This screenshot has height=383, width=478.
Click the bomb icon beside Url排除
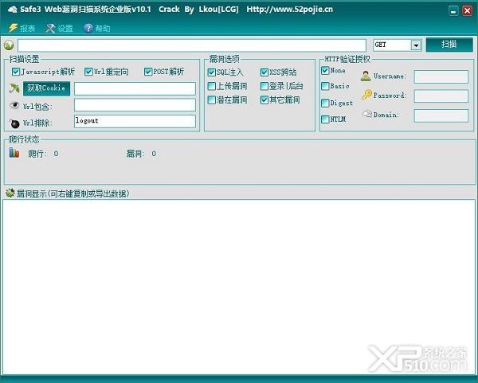14,123
